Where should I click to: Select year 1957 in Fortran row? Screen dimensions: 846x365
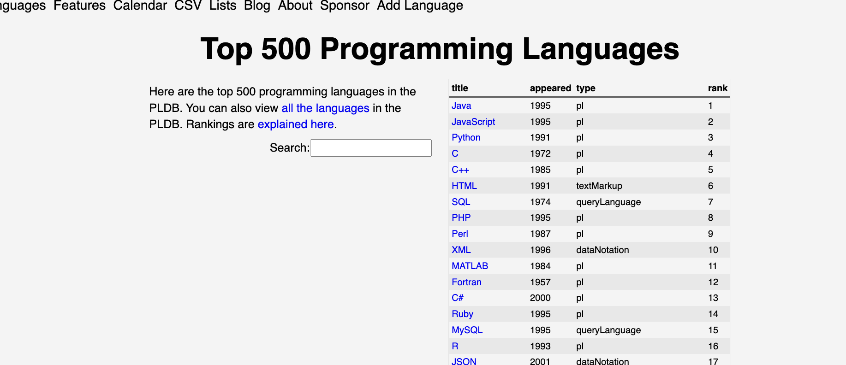click(x=540, y=282)
